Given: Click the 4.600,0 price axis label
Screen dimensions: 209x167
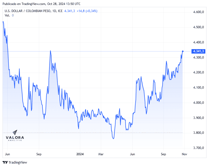Looking at the screenshot, I should tap(199, 12).
